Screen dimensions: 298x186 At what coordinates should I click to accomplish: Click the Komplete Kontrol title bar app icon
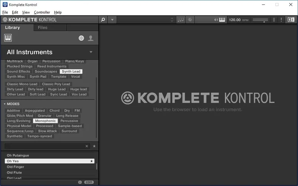point(5,4)
